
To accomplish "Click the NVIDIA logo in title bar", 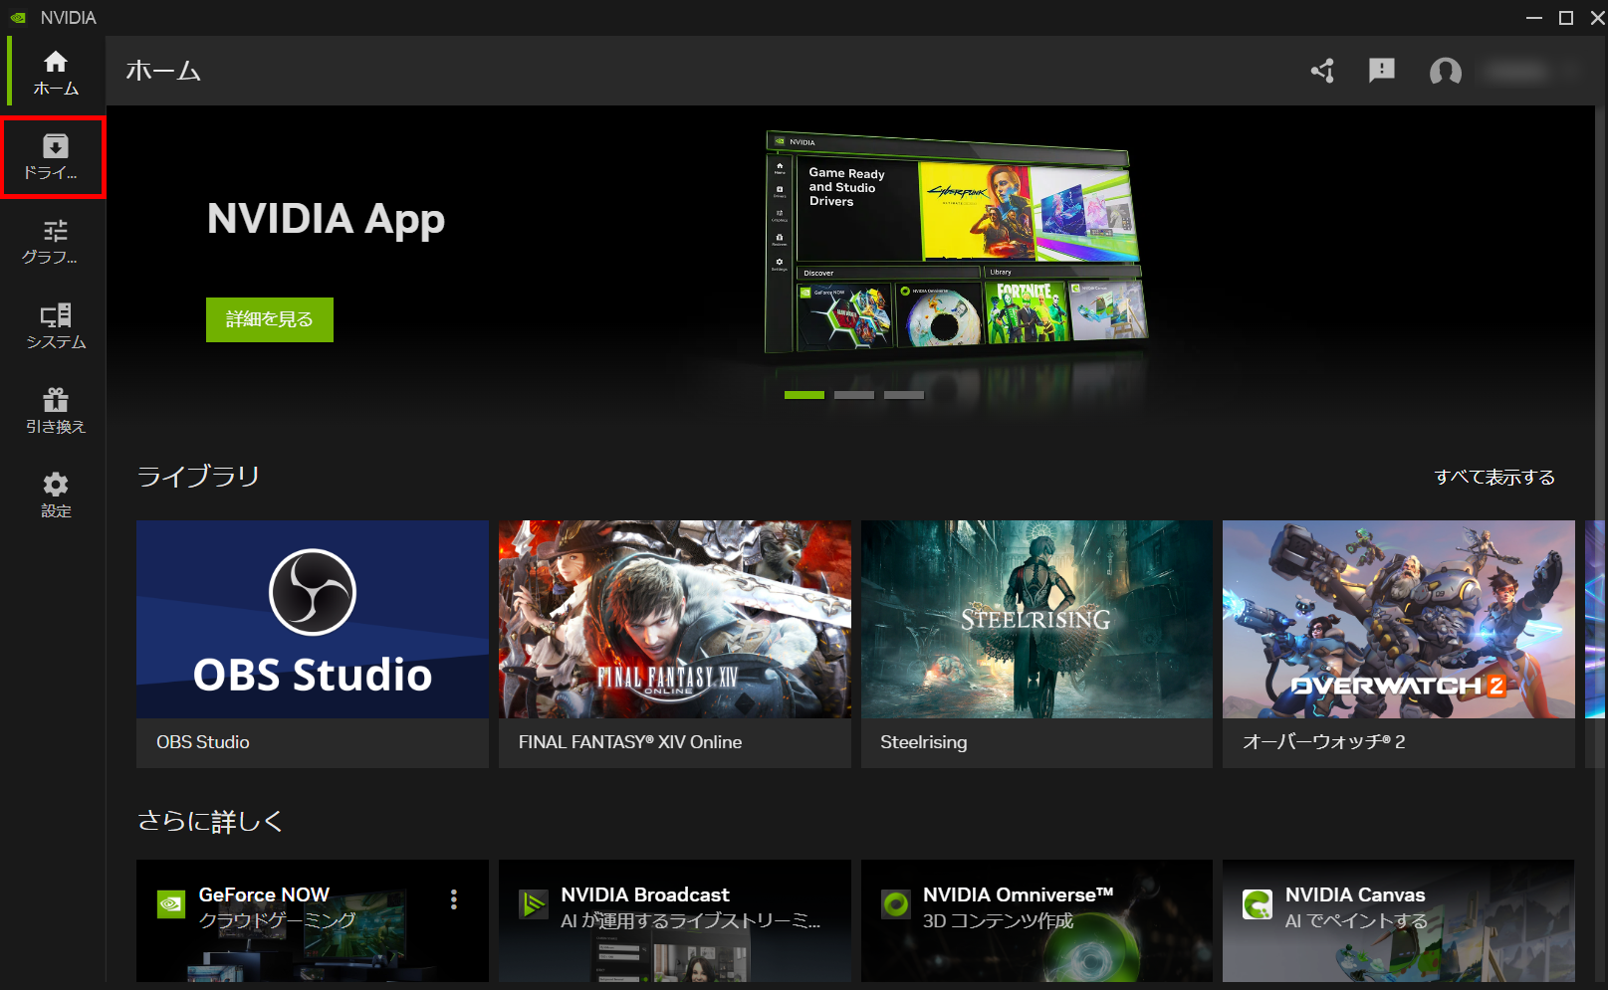I will (18, 18).
